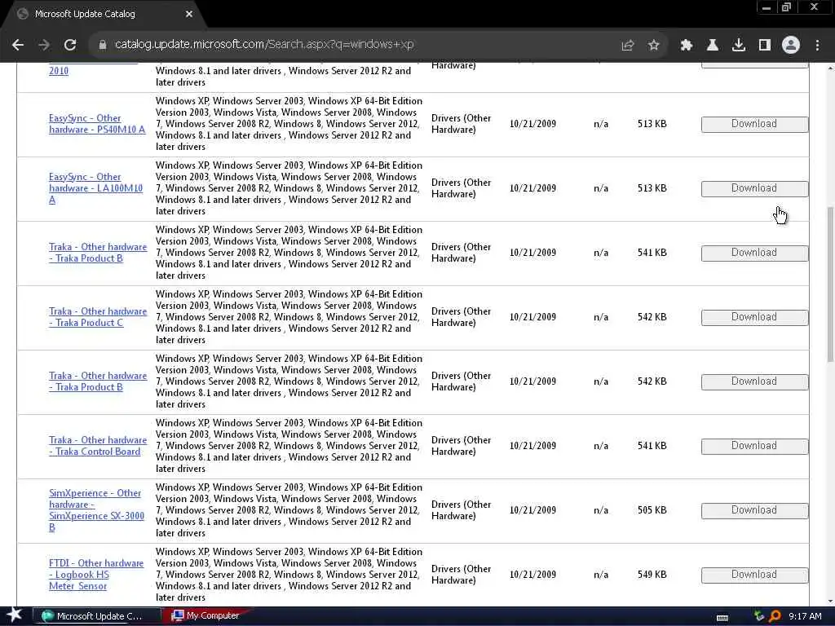
Task: Download Traka Product B 542 KB driver
Action: point(754,381)
